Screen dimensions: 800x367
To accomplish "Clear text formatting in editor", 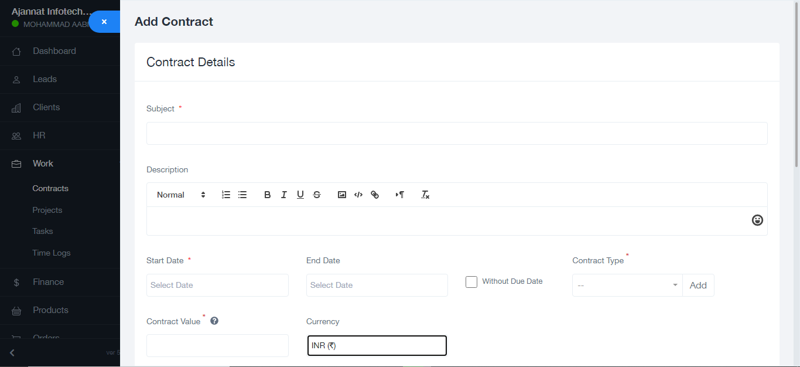I will point(425,195).
